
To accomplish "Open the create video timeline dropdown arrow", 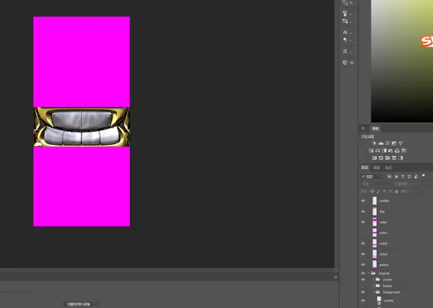I will coord(97,304).
